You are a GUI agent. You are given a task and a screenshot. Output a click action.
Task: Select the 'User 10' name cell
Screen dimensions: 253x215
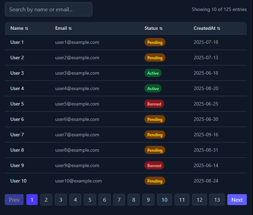point(18,181)
